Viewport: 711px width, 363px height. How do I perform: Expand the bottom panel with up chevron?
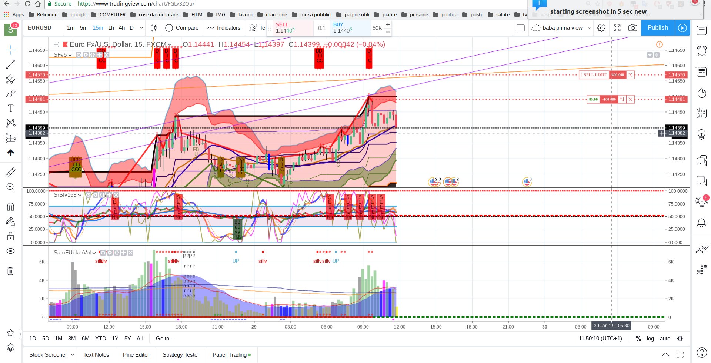pyautogui.click(x=665, y=354)
